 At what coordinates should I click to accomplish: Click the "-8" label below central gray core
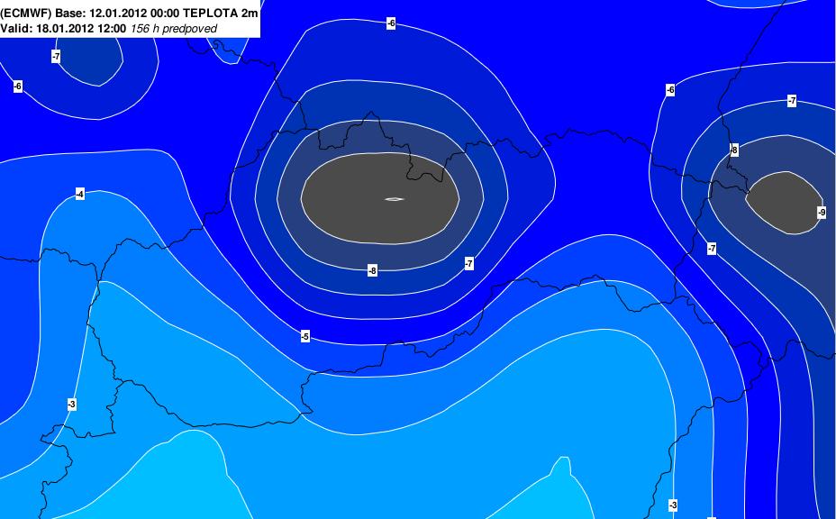coord(372,270)
